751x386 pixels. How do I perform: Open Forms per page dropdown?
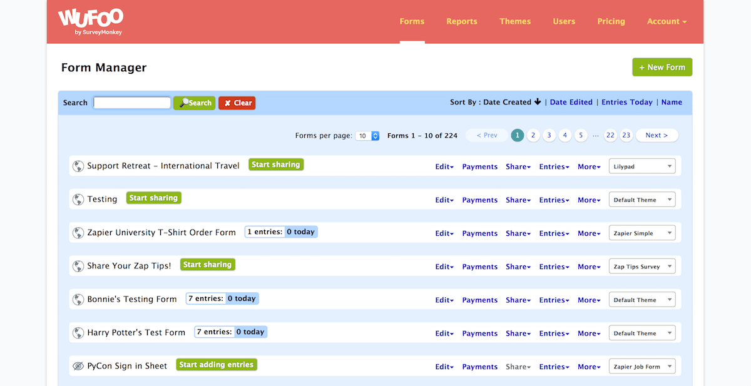(367, 136)
